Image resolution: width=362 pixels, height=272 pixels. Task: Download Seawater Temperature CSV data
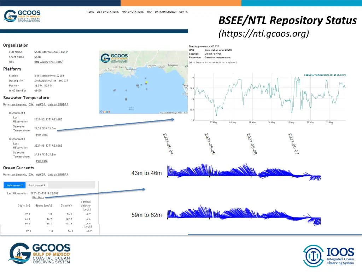point(31,105)
